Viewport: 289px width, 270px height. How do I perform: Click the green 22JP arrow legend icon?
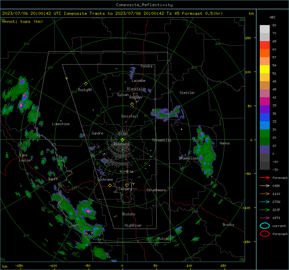pyautogui.click(x=265, y=210)
